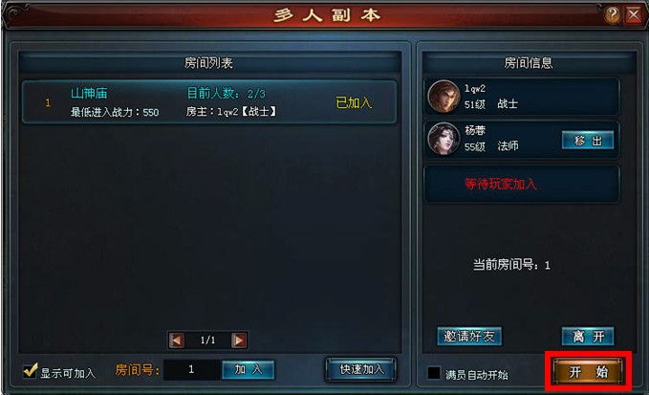
Task: Go to previous page with left arrow
Action: pyautogui.click(x=177, y=340)
